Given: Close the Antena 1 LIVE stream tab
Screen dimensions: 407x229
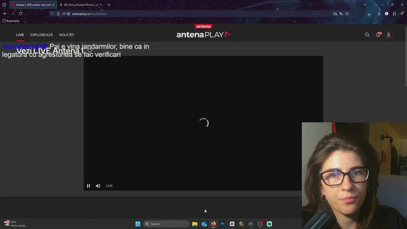Looking at the screenshot, I should pyautogui.click(x=53, y=5).
